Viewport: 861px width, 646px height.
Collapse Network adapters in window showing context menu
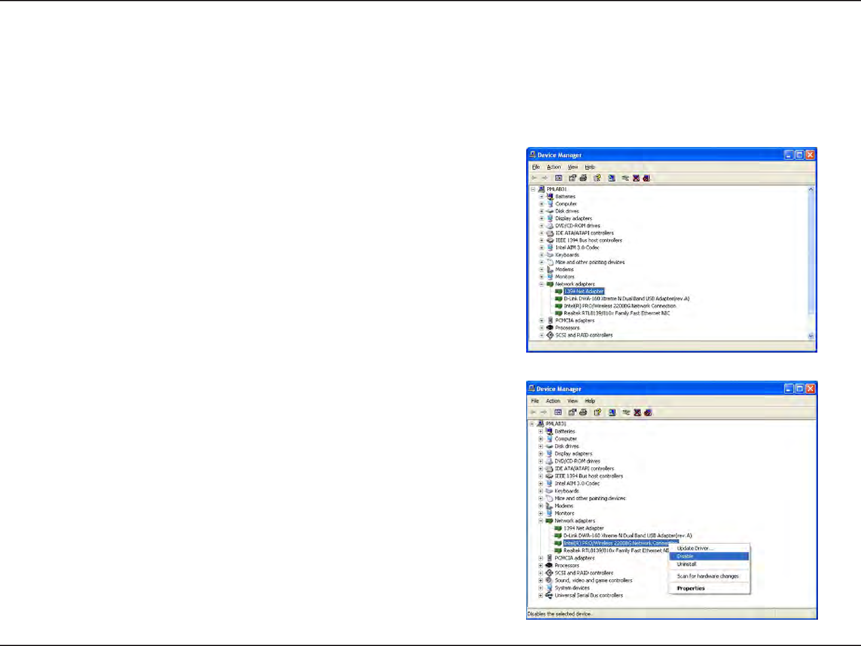coord(541,521)
